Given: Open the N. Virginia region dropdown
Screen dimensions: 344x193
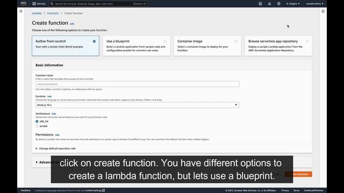Looking at the screenshot, I should (x=293, y=4).
